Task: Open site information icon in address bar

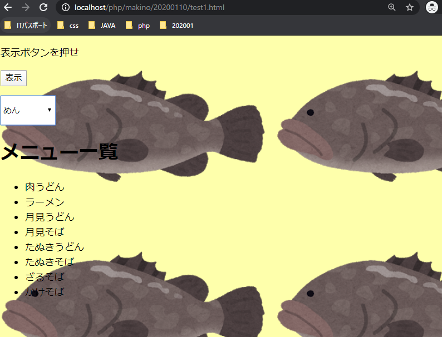Action: 66,7
